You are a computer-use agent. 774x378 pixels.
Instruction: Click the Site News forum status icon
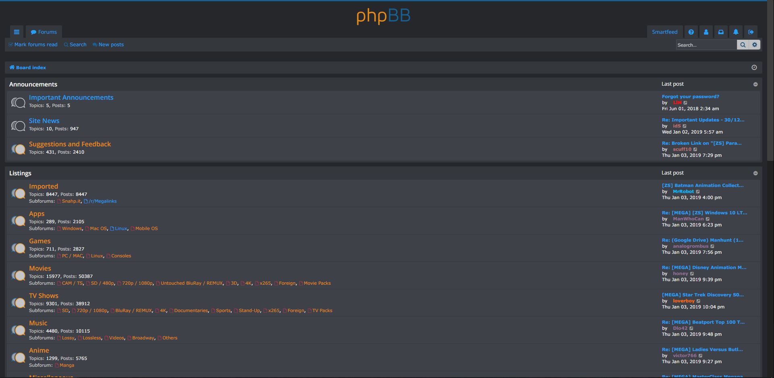click(x=18, y=126)
